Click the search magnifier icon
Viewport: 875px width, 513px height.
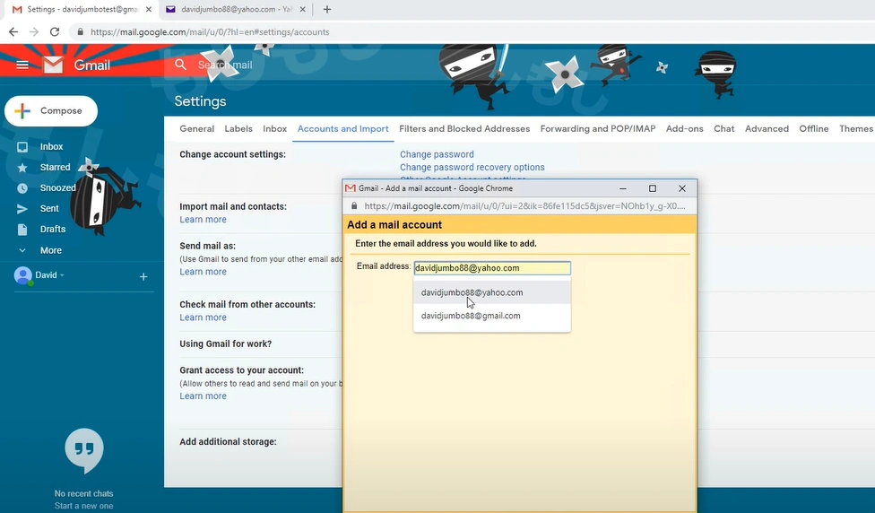tap(180, 65)
